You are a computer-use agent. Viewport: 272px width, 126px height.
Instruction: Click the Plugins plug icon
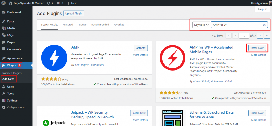click(4, 65)
